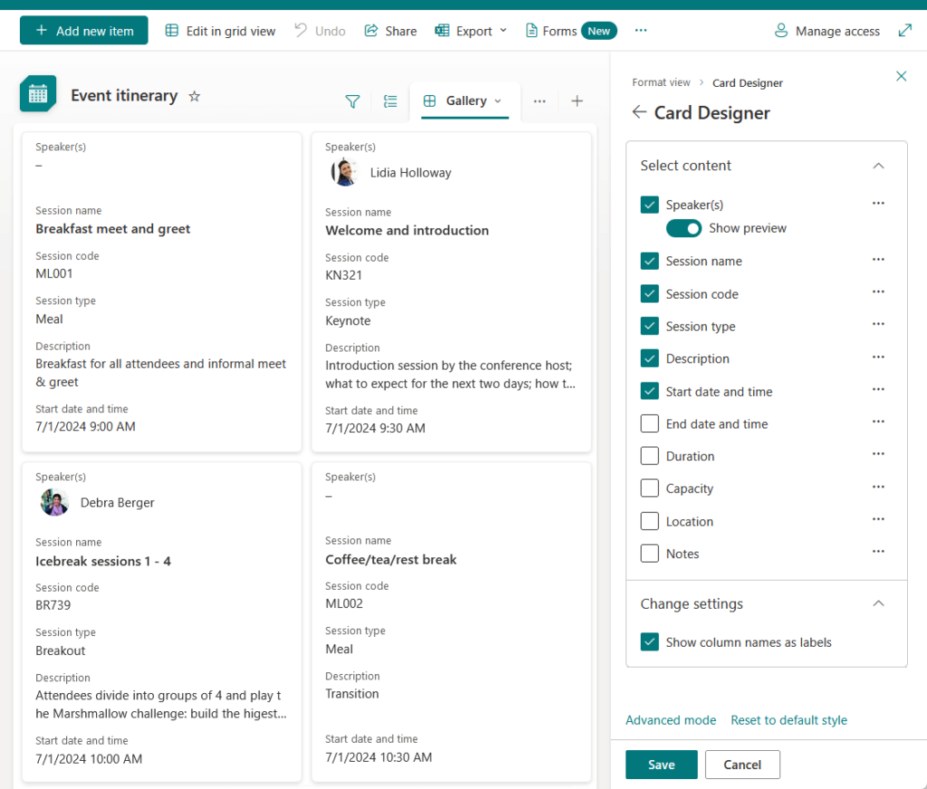This screenshot has height=789, width=927.
Task: Click session code BR739
Action: 53,605
